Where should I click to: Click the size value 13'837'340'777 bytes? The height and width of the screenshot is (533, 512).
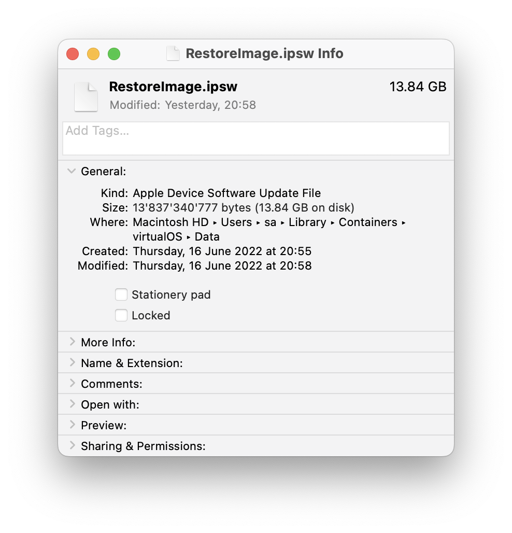click(192, 208)
